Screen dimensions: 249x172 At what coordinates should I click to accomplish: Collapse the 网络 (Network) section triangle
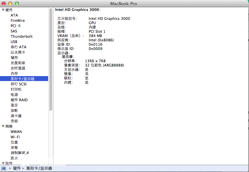click(x=3, y=126)
